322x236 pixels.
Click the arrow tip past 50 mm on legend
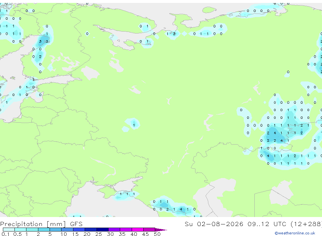161,230
